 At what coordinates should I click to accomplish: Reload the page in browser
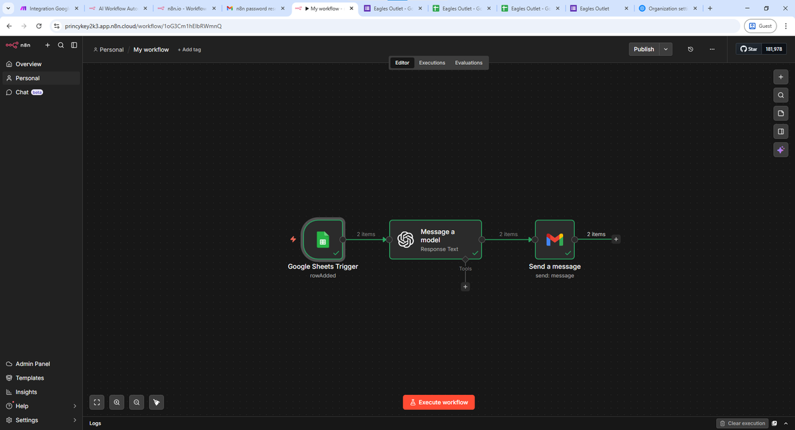pyautogui.click(x=40, y=26)
